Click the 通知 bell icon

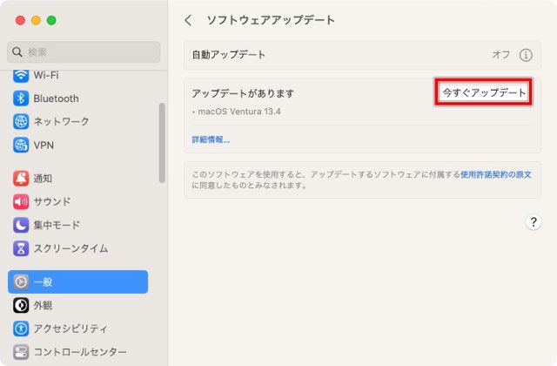point(21,178)
